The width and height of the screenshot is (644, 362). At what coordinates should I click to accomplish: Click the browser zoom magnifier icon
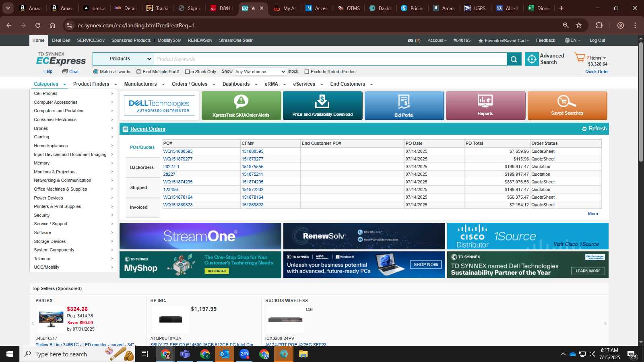coord(566,25)
